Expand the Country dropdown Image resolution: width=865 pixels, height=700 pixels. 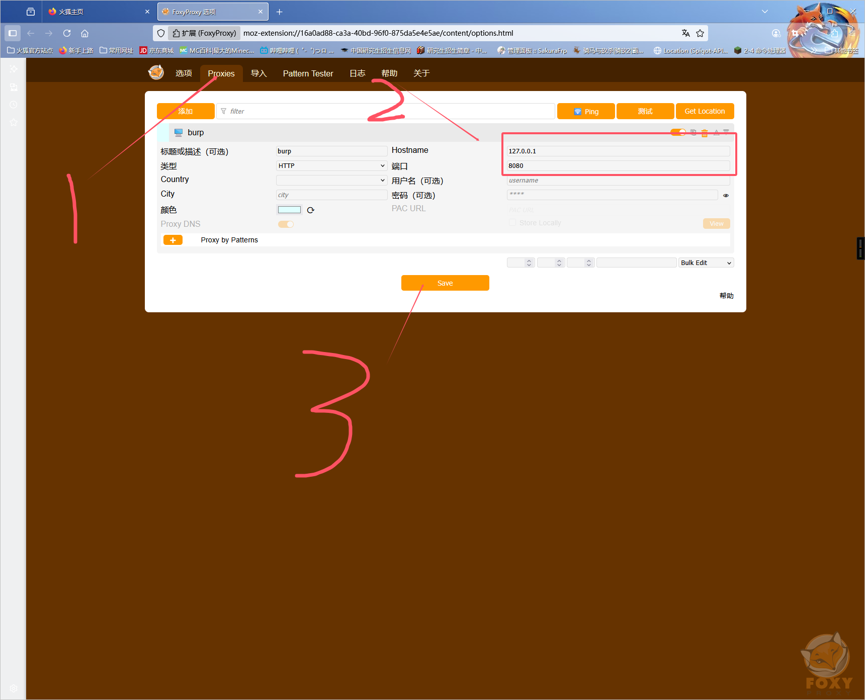tap(331, 180)
